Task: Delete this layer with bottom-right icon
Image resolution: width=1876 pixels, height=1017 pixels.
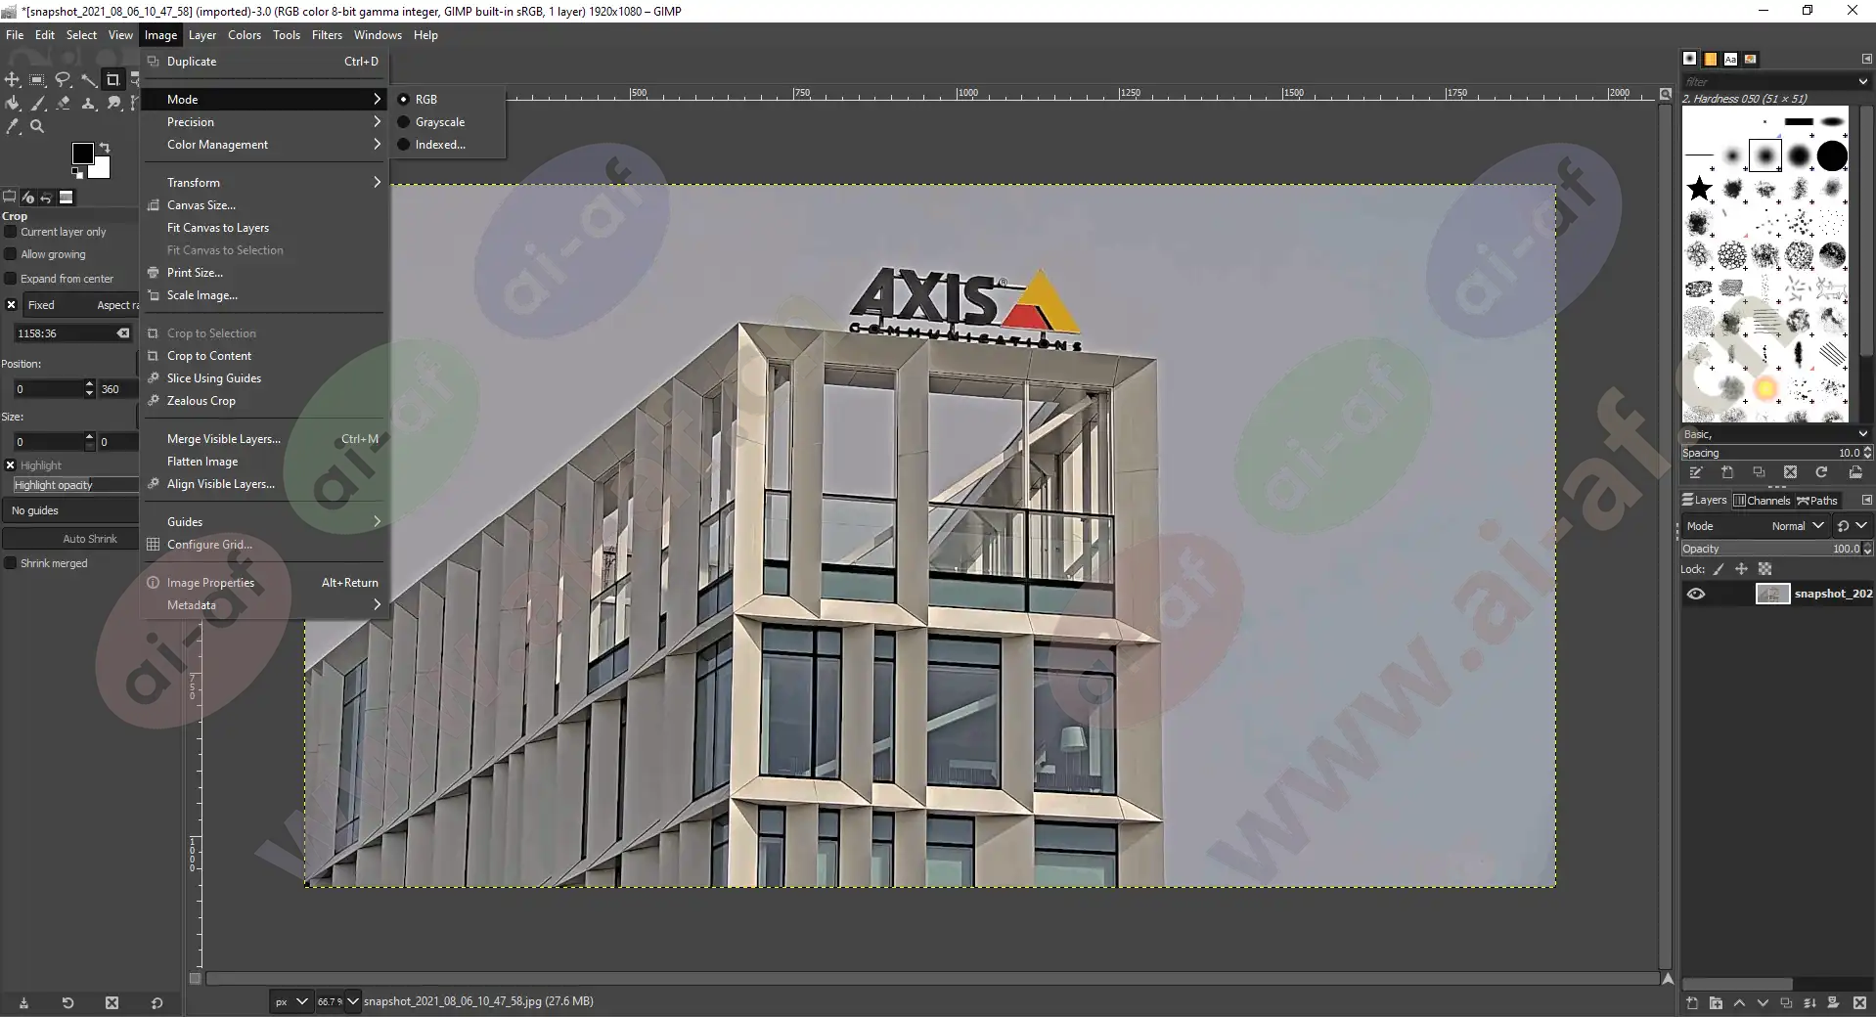Action: tap(1859, 1002)
